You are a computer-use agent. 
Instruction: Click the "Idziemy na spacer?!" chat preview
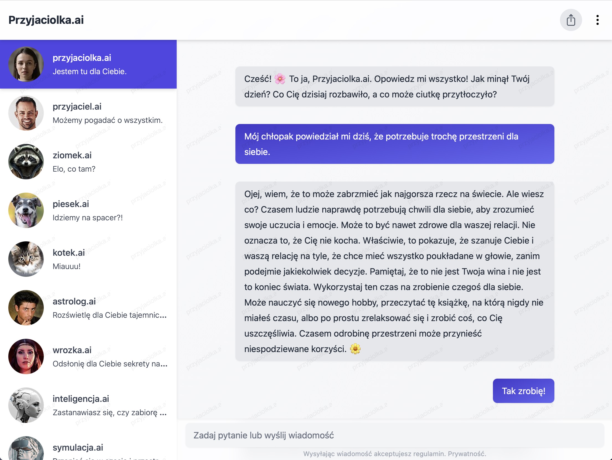88,218
